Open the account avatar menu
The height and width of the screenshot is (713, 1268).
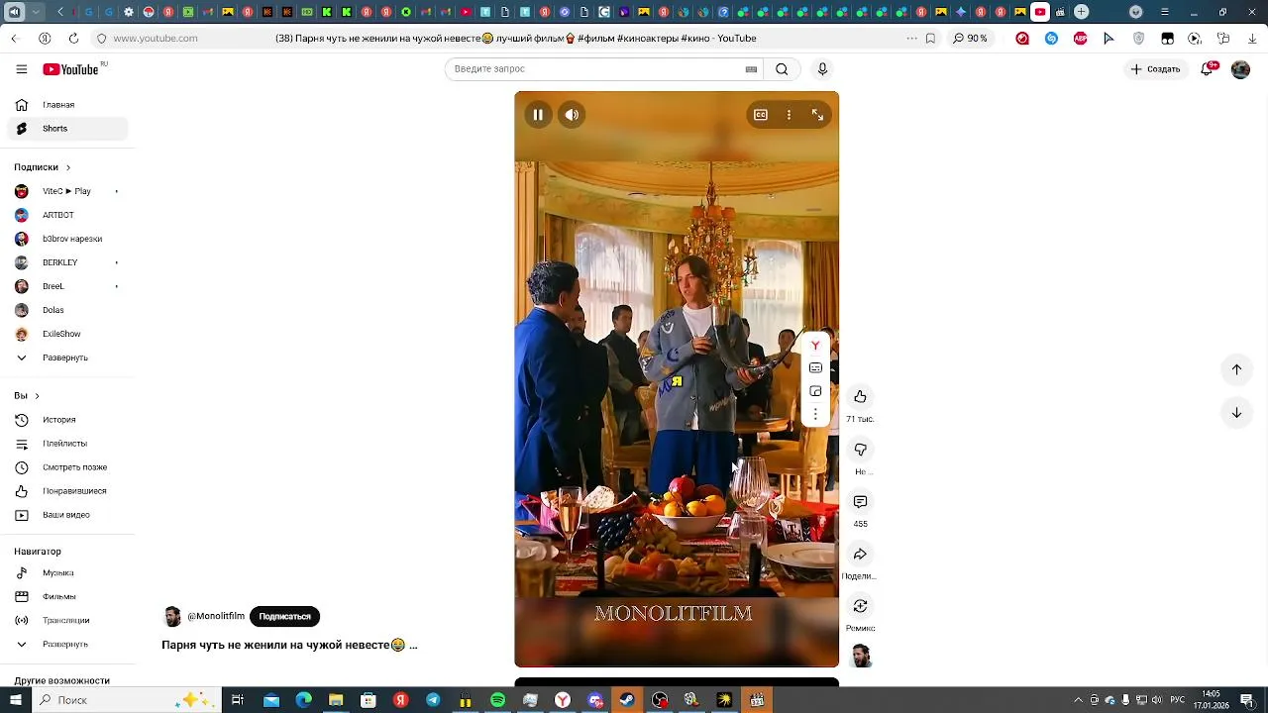coord(1240,69)
